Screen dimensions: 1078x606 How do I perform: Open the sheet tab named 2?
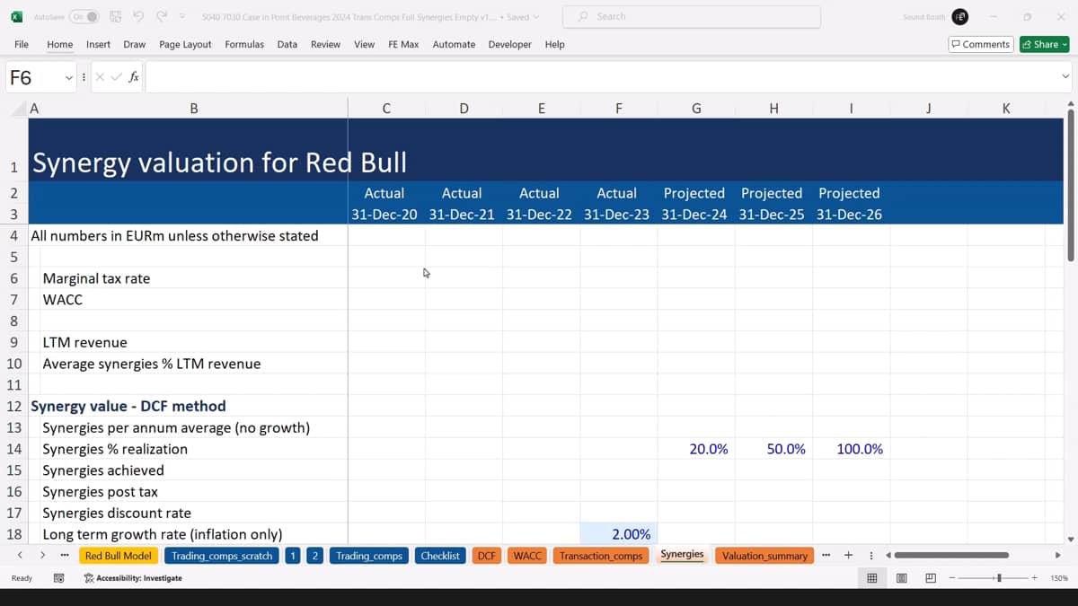[314, 556]
